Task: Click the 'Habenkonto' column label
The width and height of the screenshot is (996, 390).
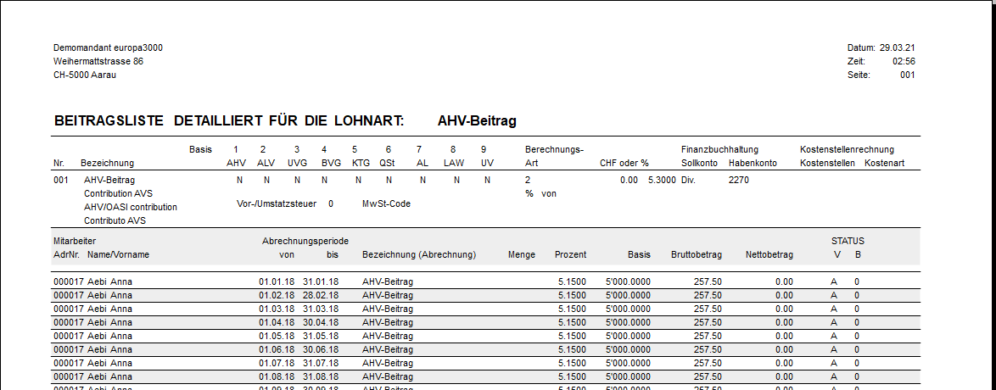Action: 753,164
